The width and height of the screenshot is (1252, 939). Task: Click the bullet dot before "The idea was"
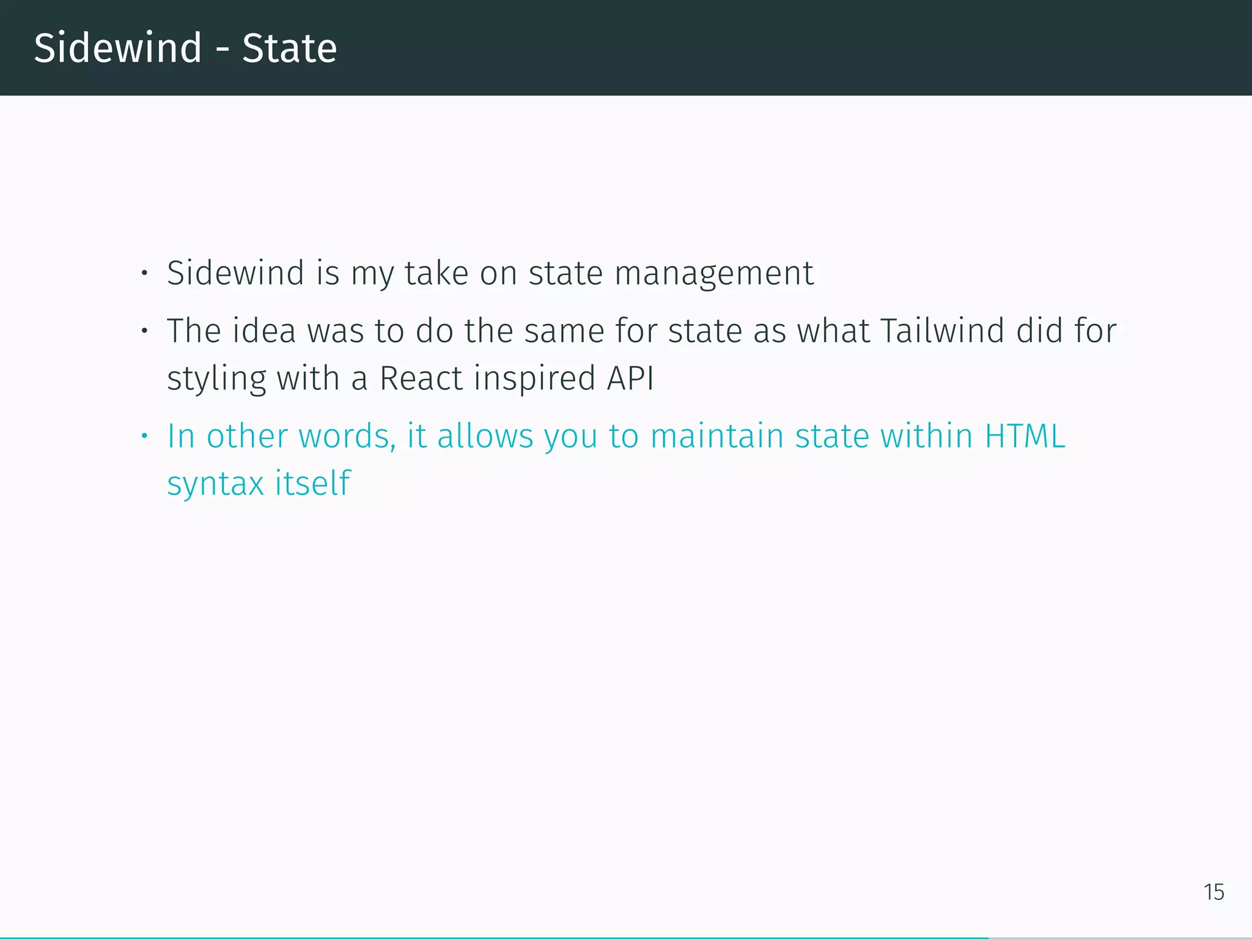pyautogui.click(x=144, y=331)
